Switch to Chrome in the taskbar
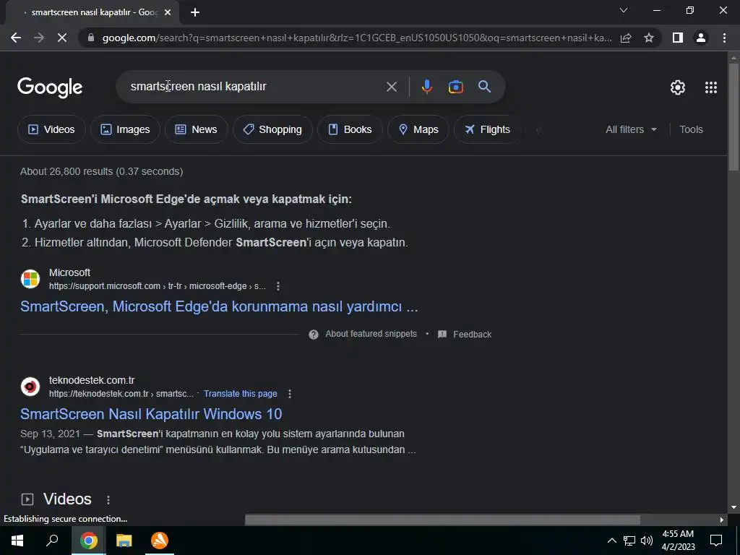 pyautogui.click(x=88, y=541)
